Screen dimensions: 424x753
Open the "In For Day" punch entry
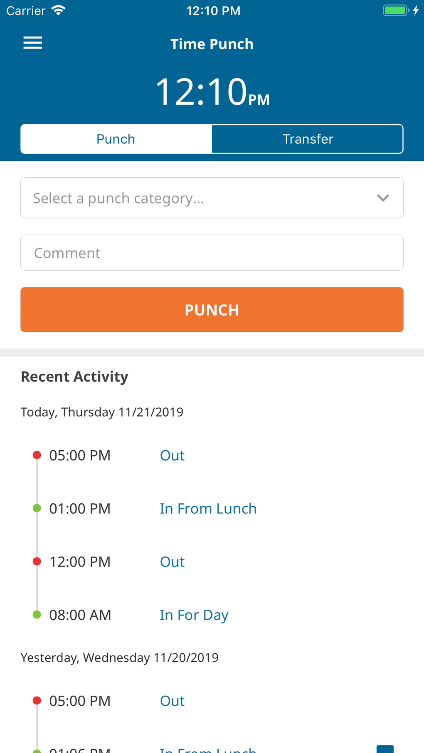194,615
